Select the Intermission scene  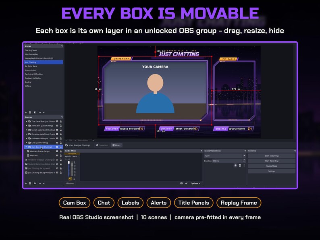(x=44, y=70)
